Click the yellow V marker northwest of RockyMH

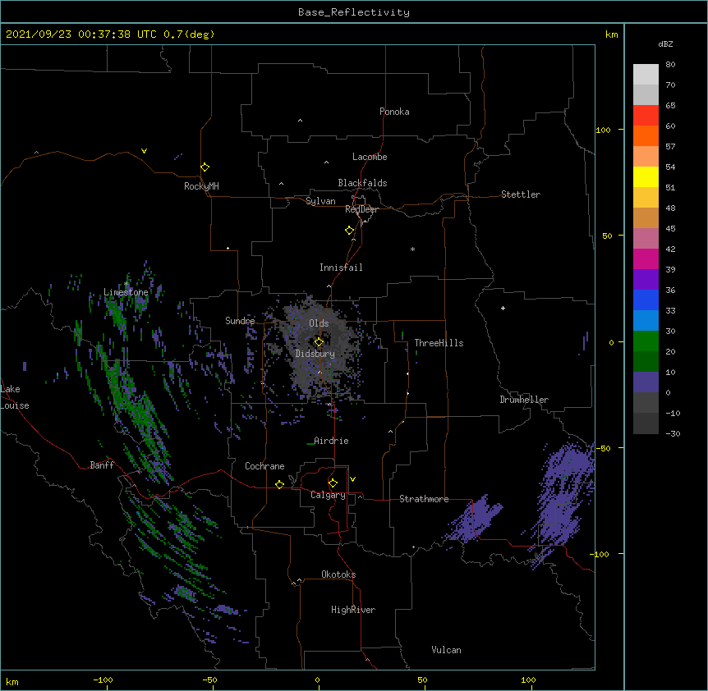coord(144,151)
